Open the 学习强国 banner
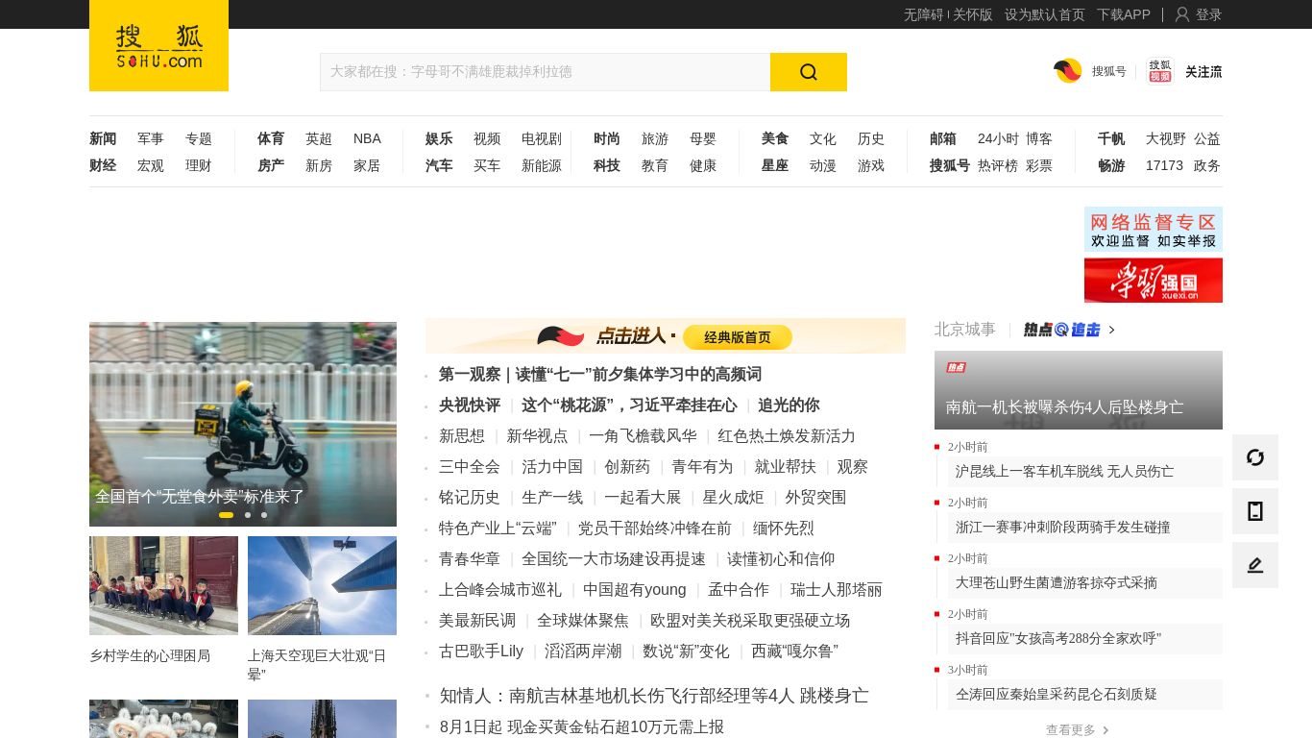 pos(1154,280)
